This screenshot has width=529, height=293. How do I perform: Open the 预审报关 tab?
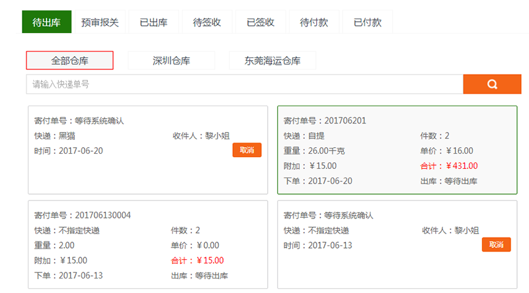(100, 22)
